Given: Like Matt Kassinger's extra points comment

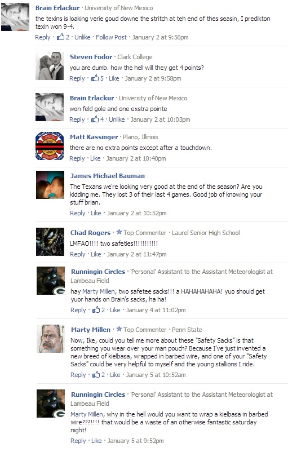Looking at the screenshot, I should pyautogui.click(x=95, y=158).
